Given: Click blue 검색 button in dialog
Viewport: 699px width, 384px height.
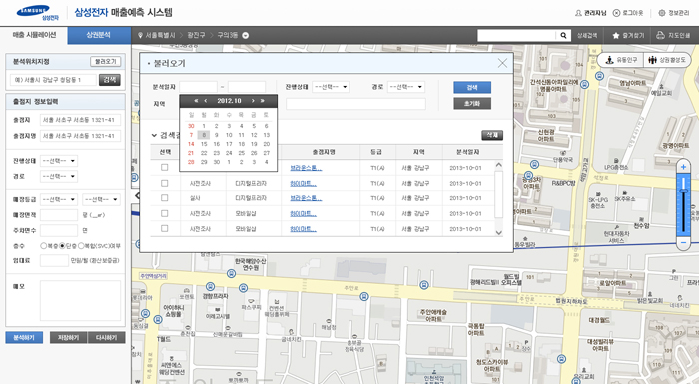Looking at the screenshot, I should [x=472, y=88].
